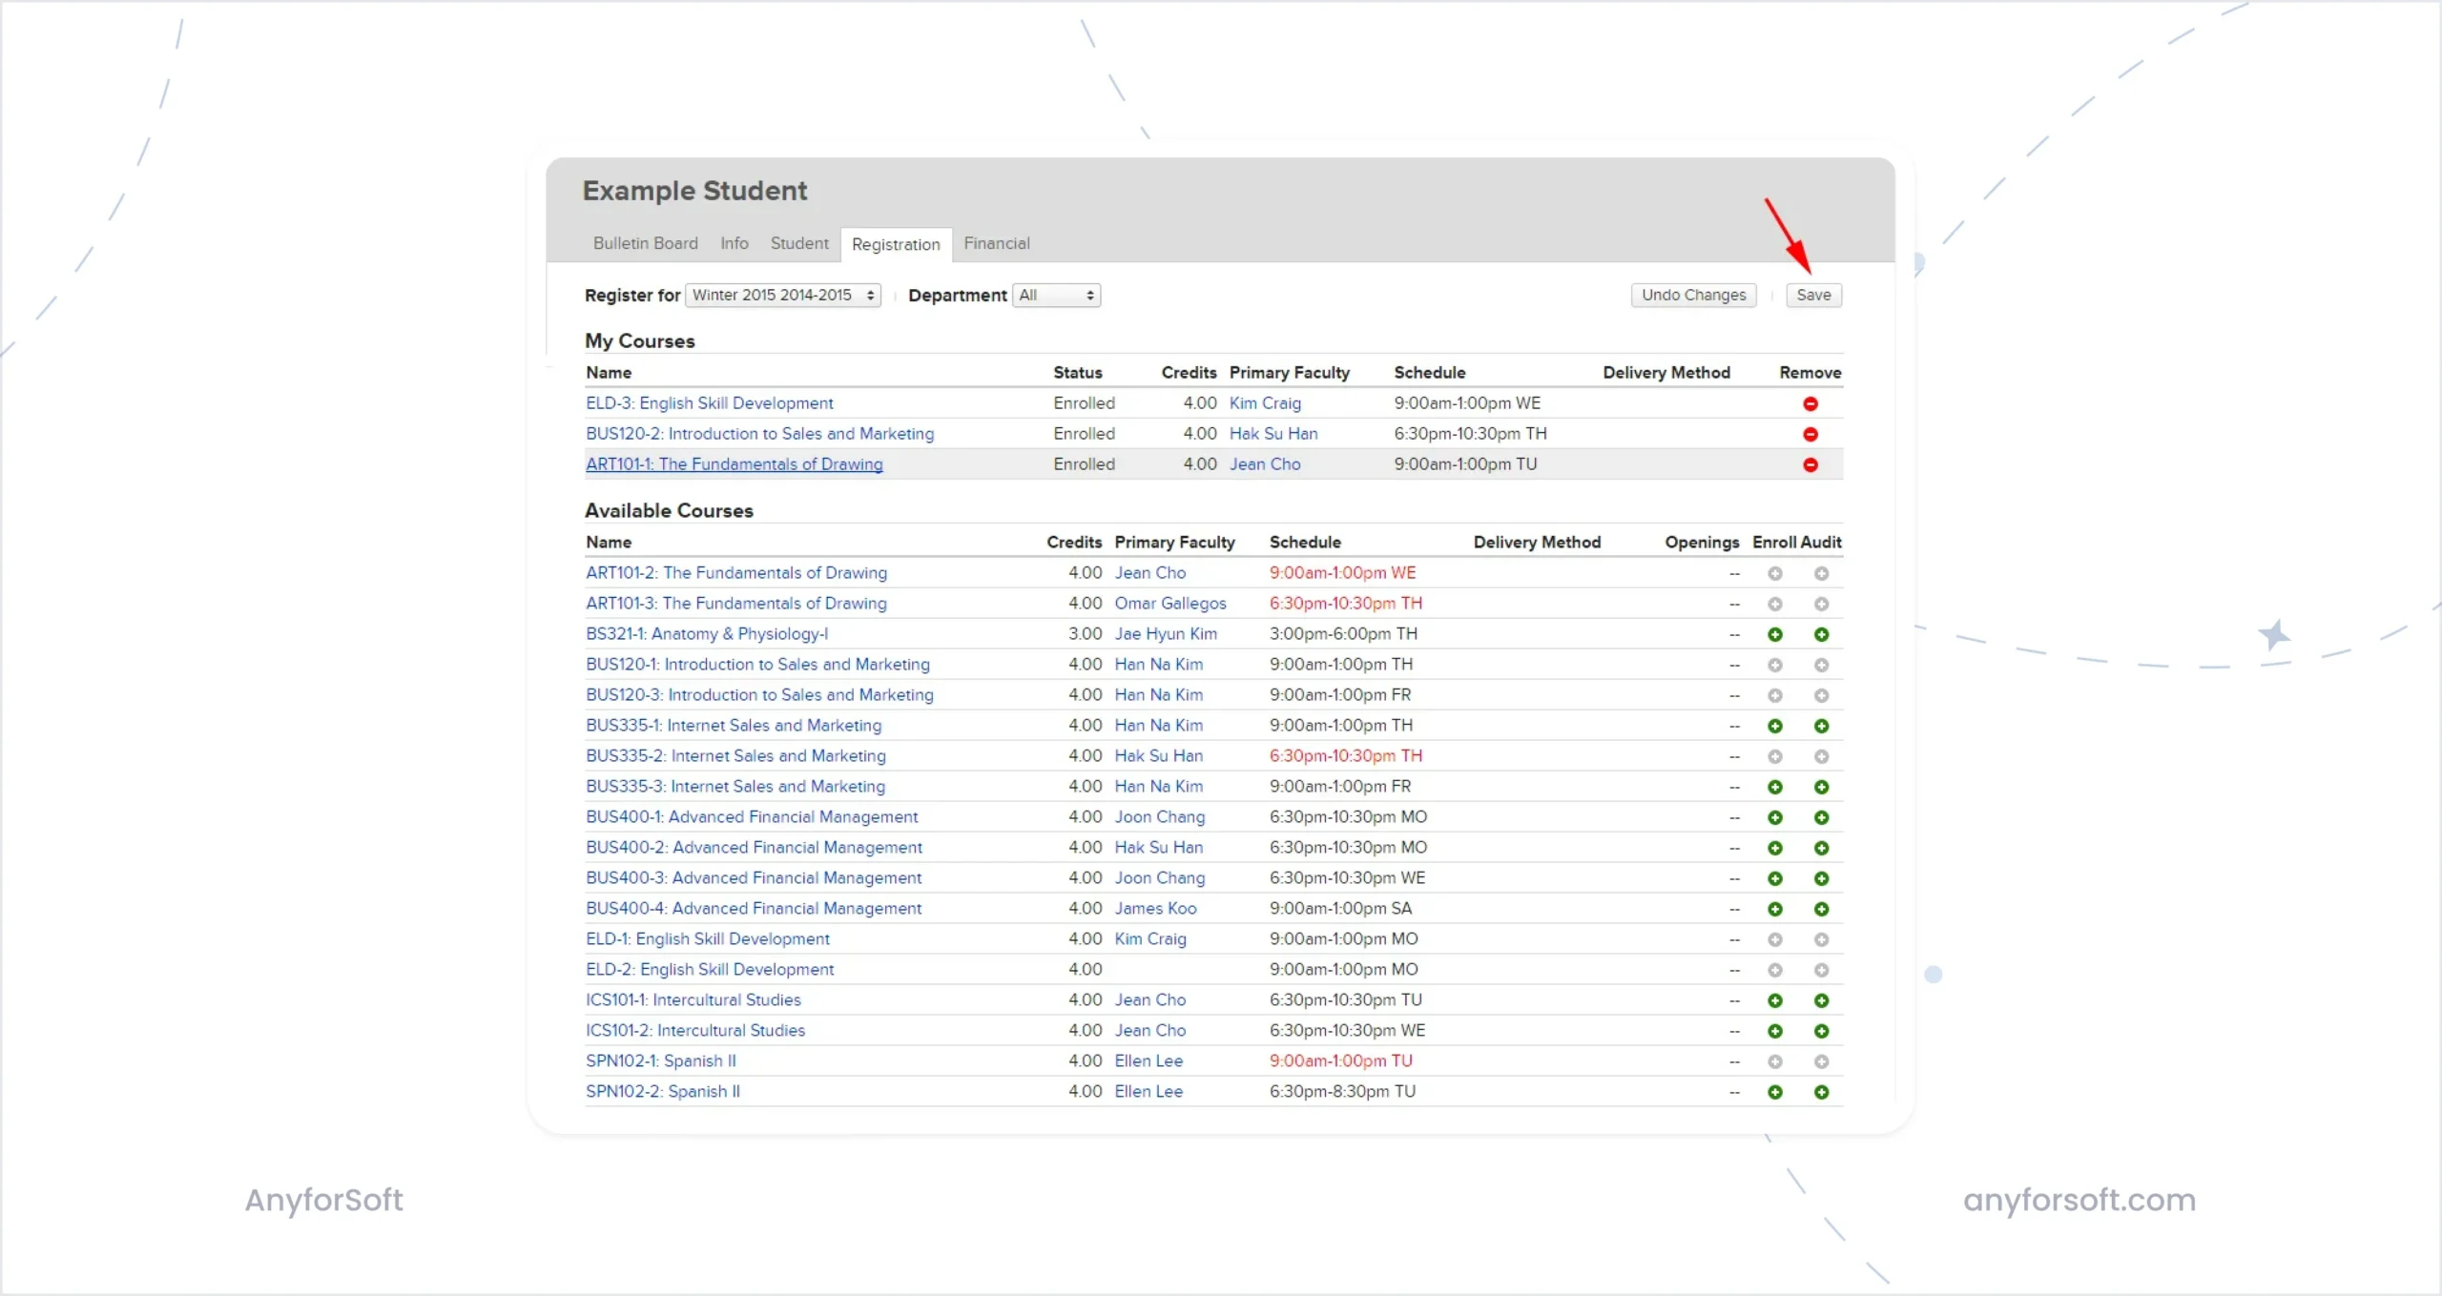Click the Undo Changes button
This screenshot has width=2442, height=1296.
click(1693, 295)
